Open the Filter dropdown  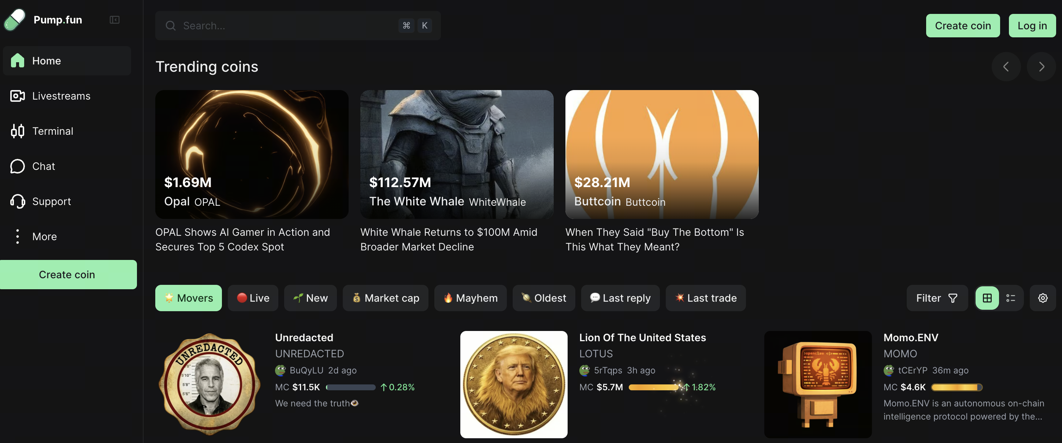[x=937, y=298]
